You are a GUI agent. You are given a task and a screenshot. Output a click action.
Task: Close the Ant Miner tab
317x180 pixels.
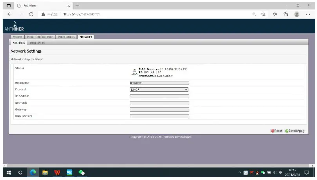coord(69,5)
